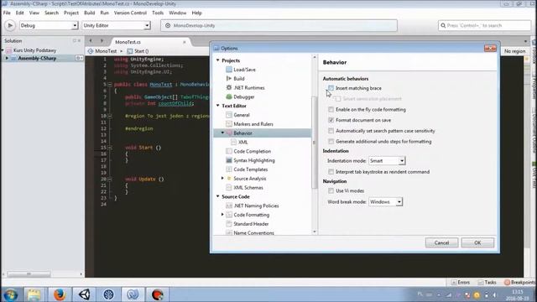Open Unity Editor target dropdown

(x=116, y=25)
